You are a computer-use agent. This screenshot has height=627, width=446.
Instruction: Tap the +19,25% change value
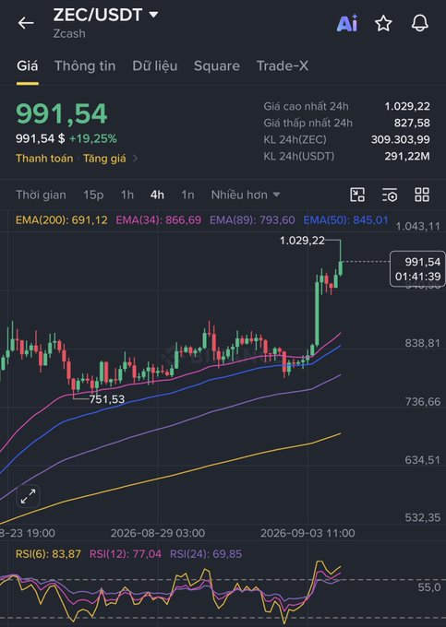coord(93,138)
